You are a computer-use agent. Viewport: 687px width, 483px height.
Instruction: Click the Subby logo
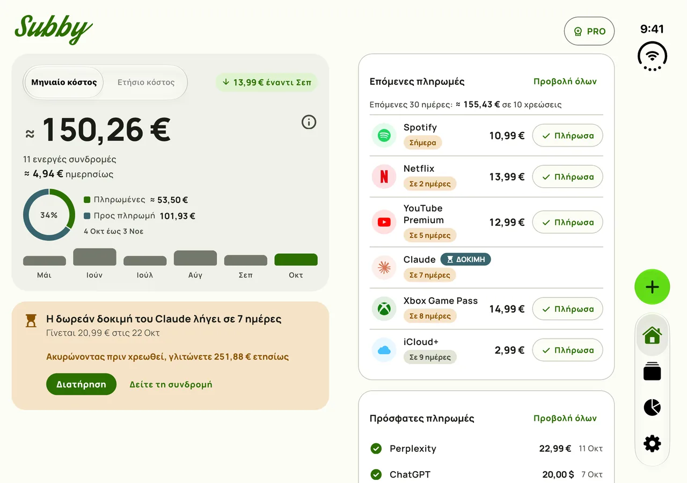[x=53, y=29]
